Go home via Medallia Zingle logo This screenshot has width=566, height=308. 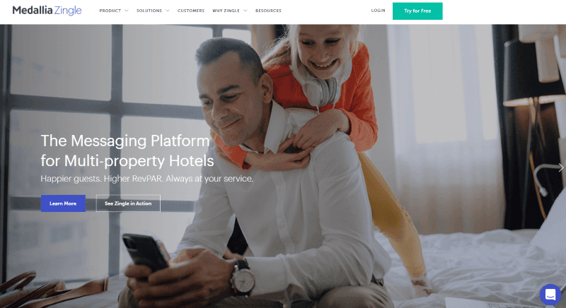coord(47,11)
